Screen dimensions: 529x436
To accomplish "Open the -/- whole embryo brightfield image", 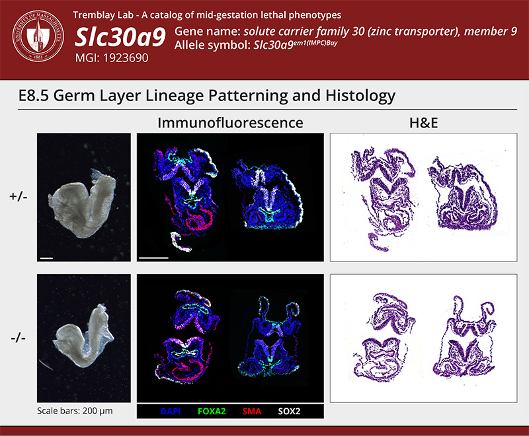I will click(83, 338).
